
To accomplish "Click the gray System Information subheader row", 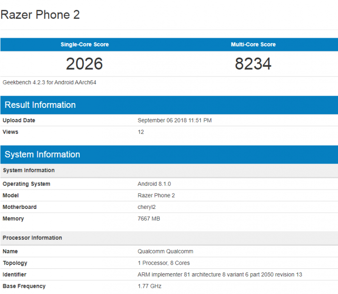I will tap(28, 171).
